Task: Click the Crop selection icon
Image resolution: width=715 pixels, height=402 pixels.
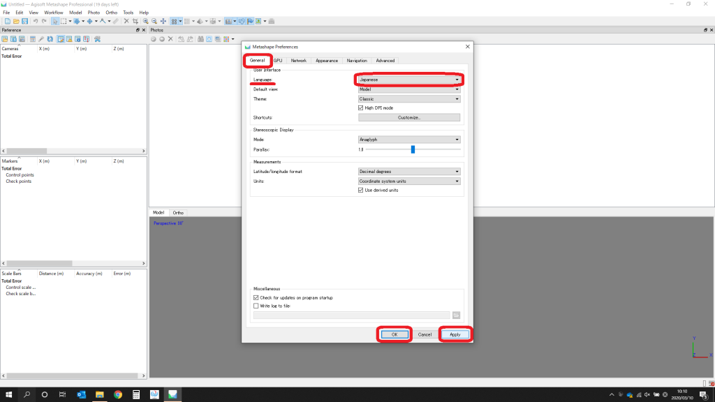Action: pos(135,21)
